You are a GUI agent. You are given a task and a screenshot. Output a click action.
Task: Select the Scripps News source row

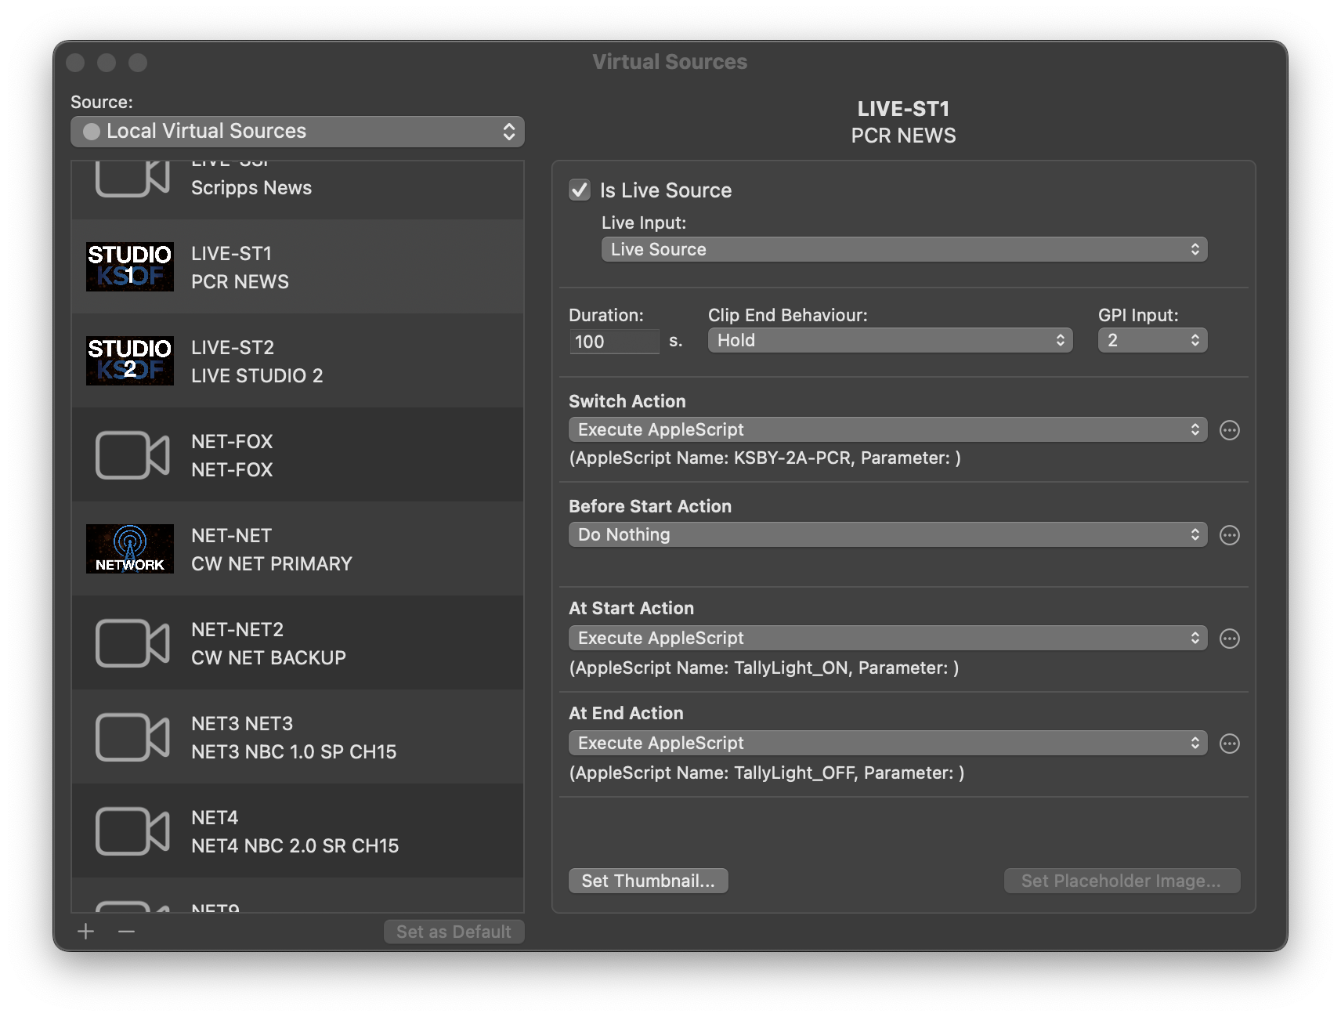[x=298, y=190]
